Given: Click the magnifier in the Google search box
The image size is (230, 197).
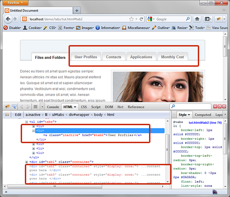Looking at the screenshot, I should click(x=188, y=19).
